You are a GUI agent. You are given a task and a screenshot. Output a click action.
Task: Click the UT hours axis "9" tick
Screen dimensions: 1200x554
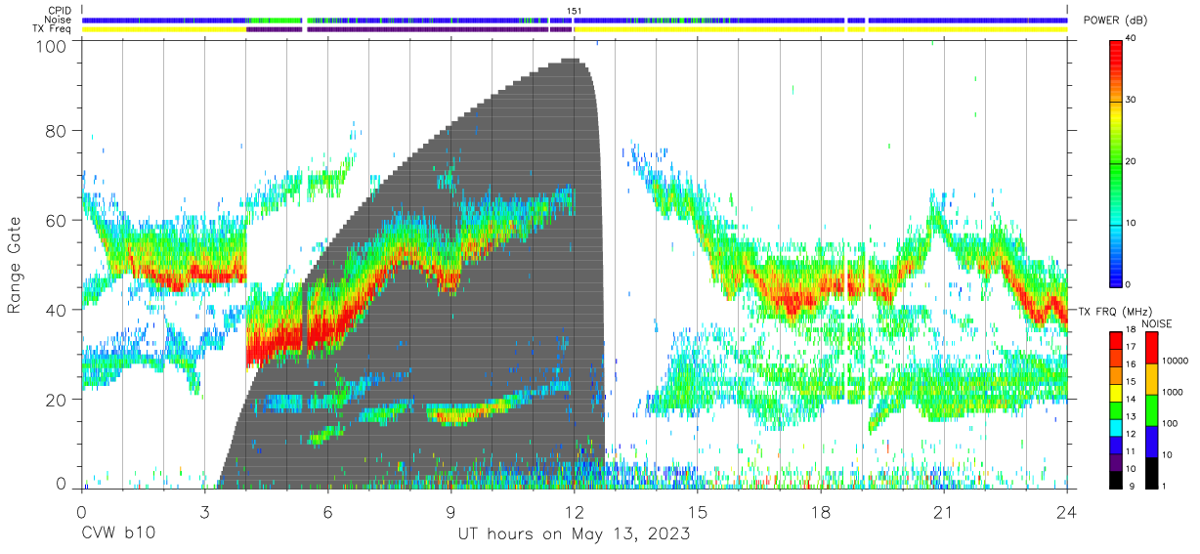coord(451,511)
